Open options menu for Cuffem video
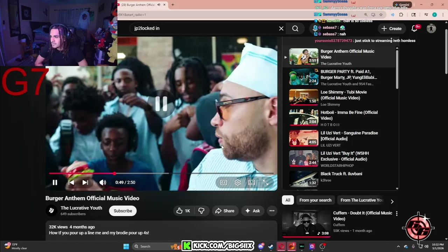Image resolution: width=448 pixels, height=252 pixels. tap(397, 213)
